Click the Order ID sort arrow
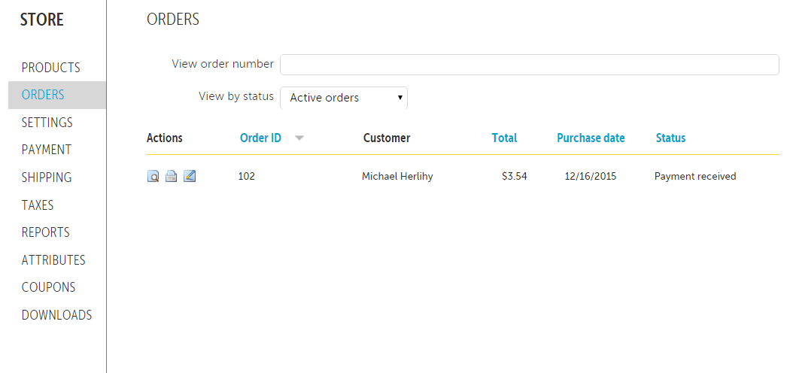The image size is (799, 373). pyautogui.click(x=299, y=138)
